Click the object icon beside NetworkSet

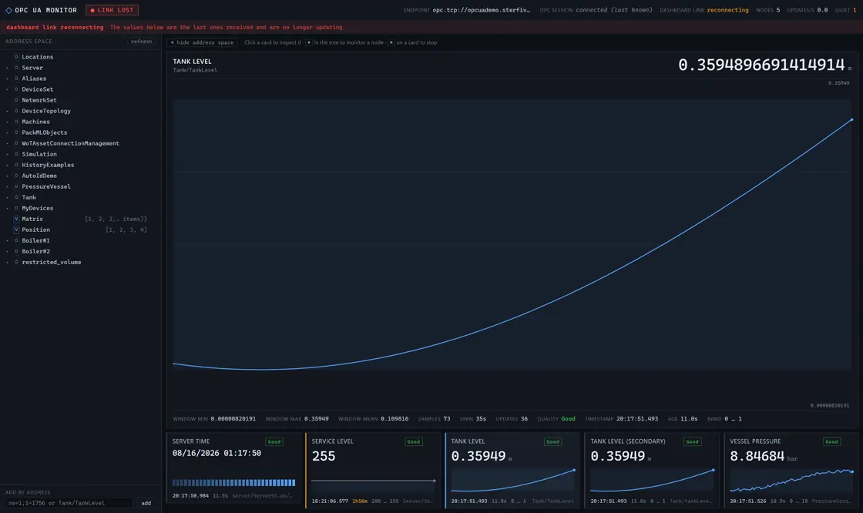(16, 100)
